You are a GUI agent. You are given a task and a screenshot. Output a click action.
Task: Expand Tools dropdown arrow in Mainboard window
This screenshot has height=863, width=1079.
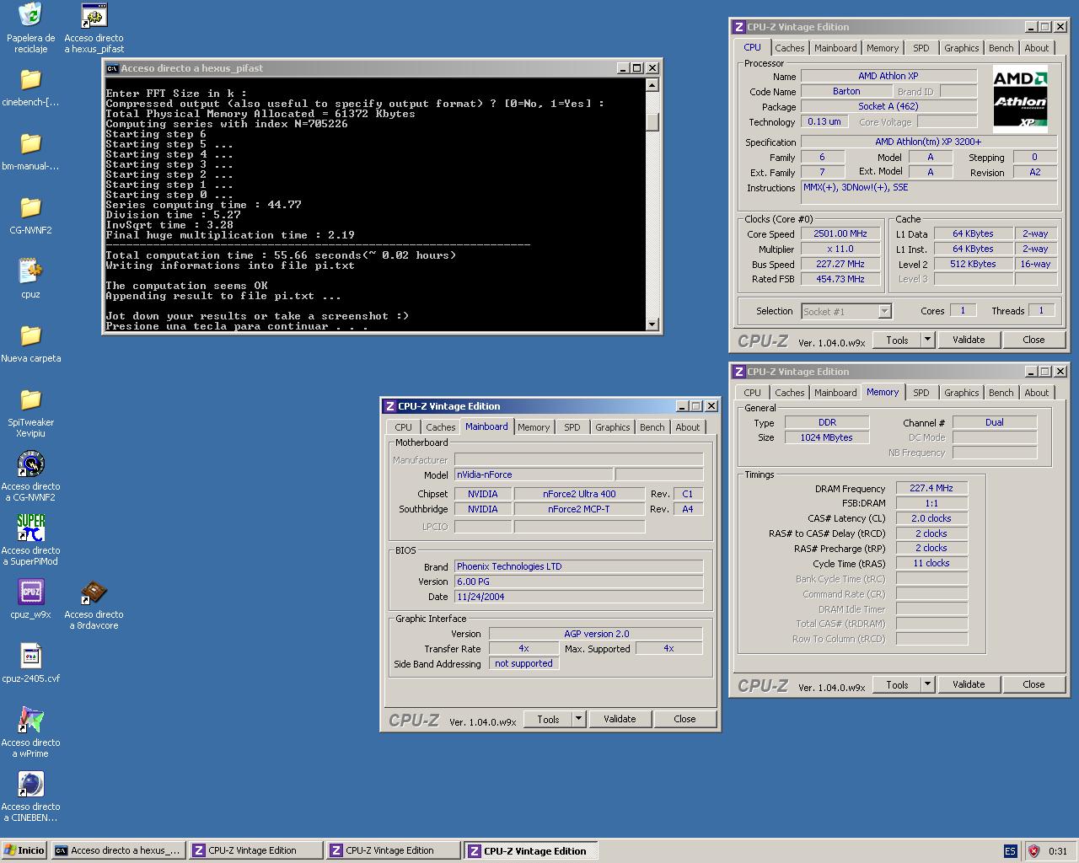click(x=578, y=719)
